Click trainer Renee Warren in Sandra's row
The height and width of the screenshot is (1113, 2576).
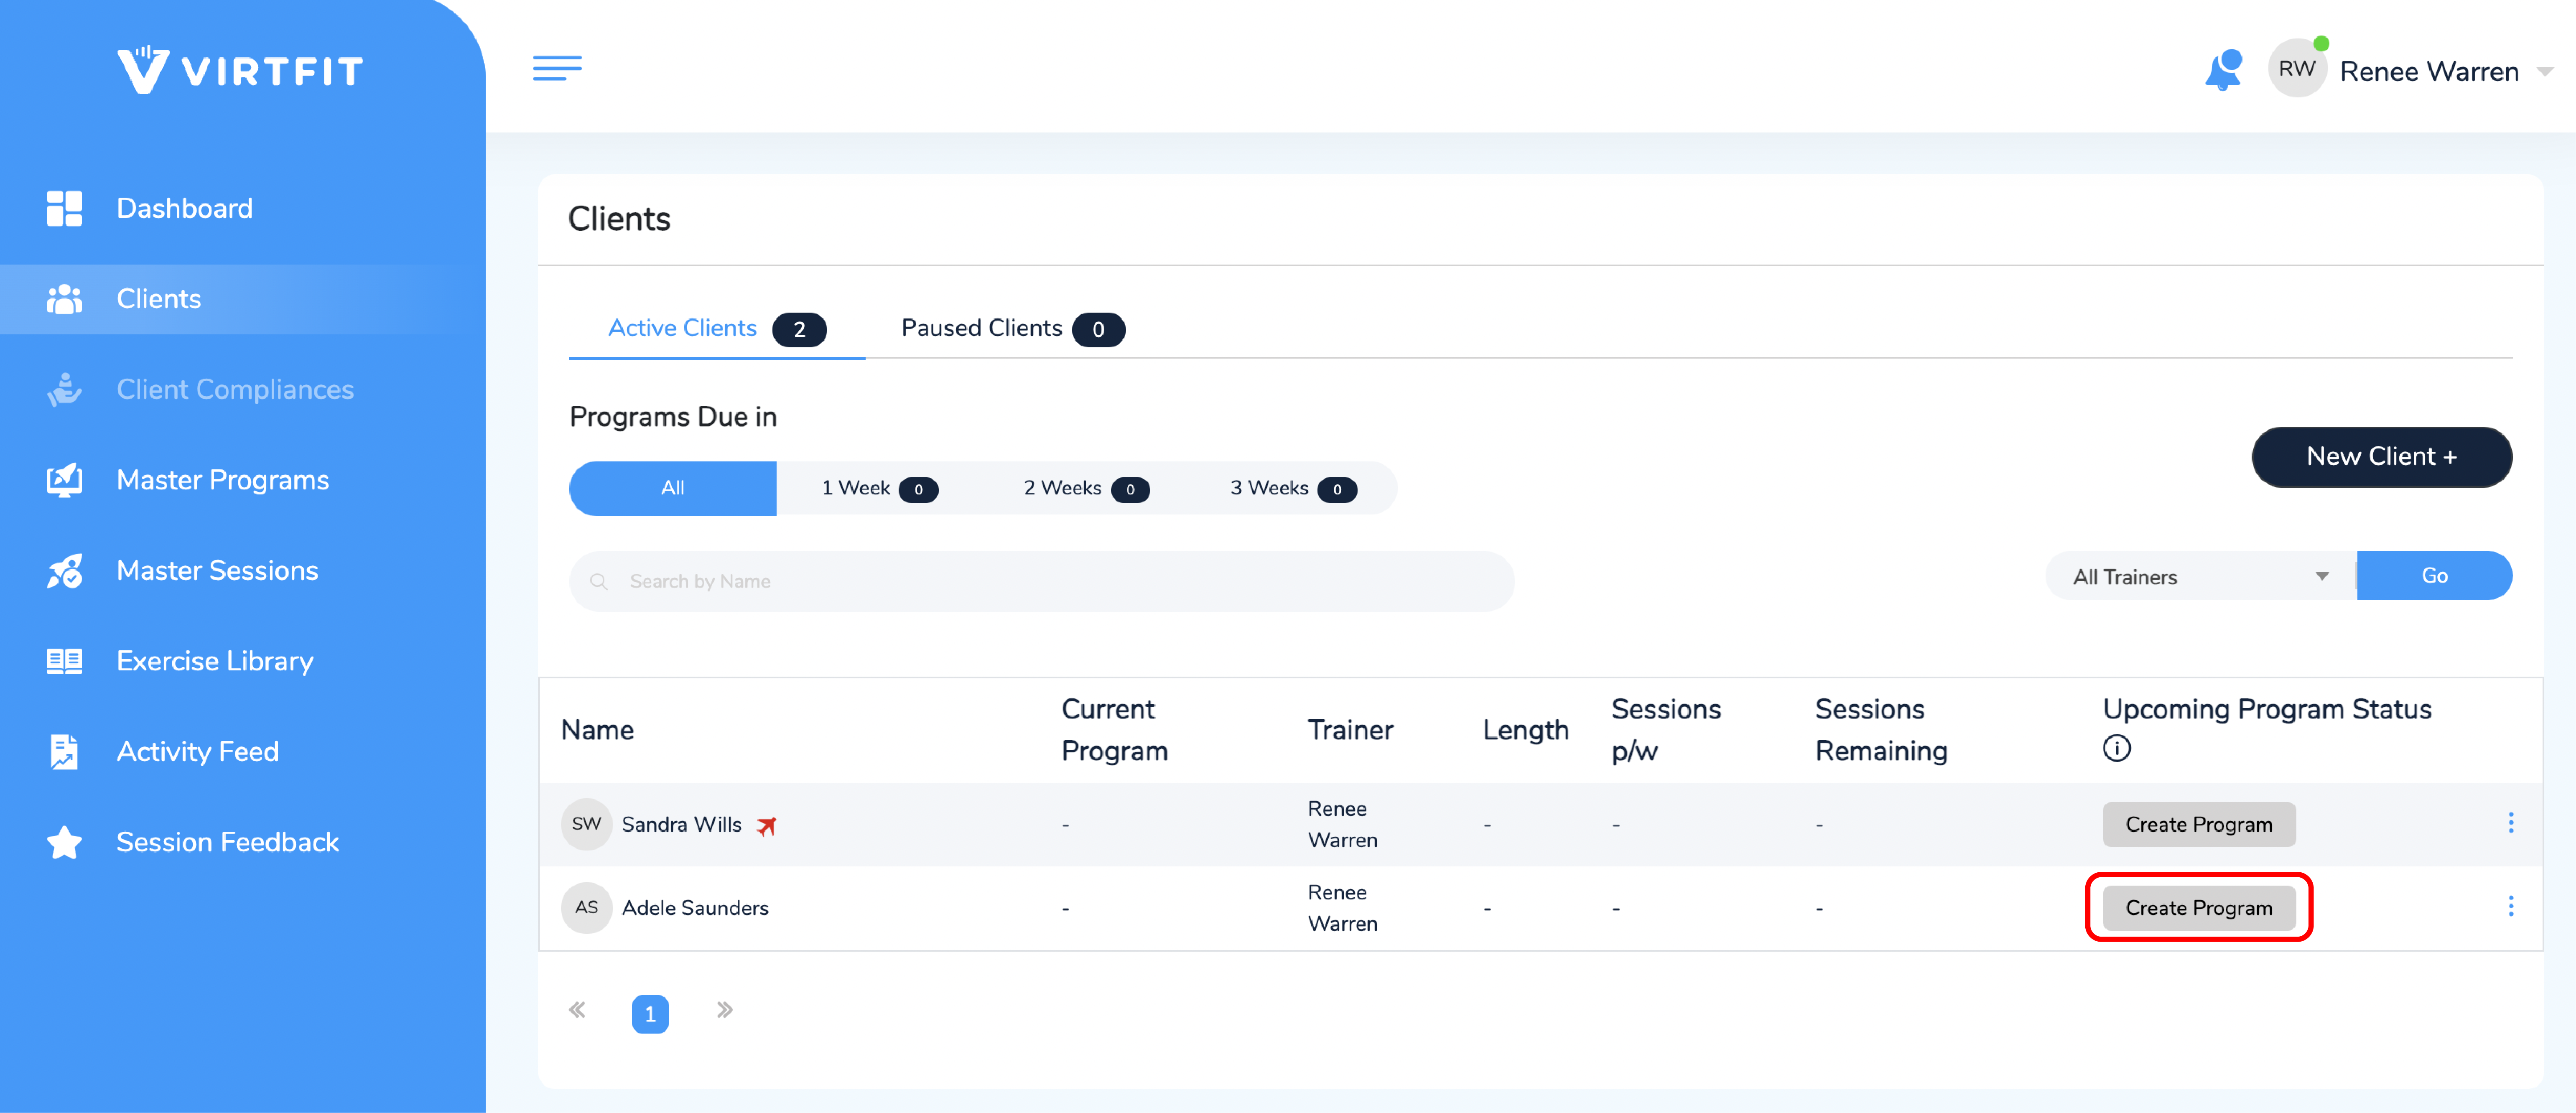point(1342,824)
